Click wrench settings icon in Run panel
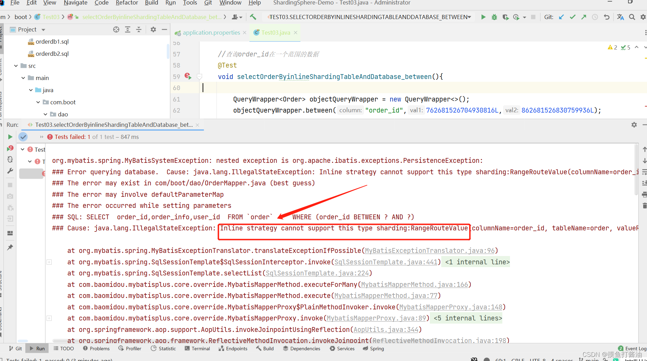Viewport: 647px width, 361px height. pyautogui.click(x=10, y=171)
